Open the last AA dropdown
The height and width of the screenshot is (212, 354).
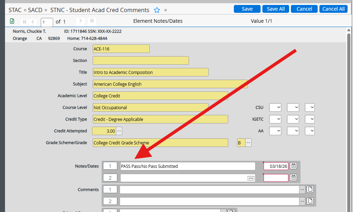click(x=309, y=131)
